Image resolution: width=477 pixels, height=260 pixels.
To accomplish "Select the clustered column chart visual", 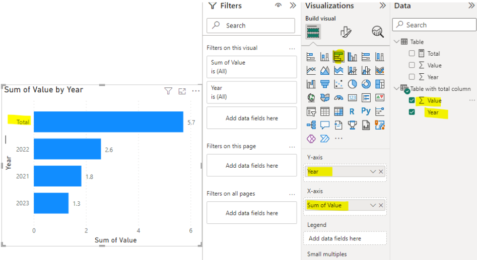I will coord(352,57).
